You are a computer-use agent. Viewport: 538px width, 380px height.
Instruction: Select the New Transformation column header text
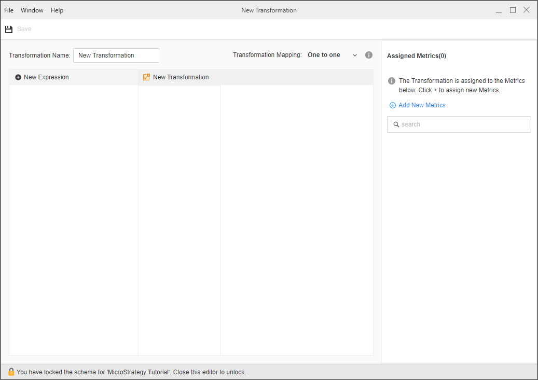(181, 77)
